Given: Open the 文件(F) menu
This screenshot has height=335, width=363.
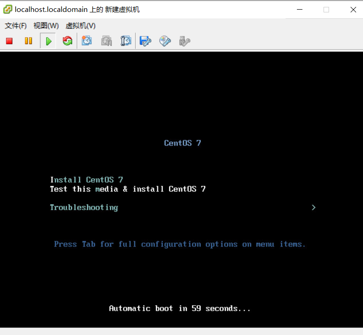Looking at the screenshot, I should pos(16,26).
